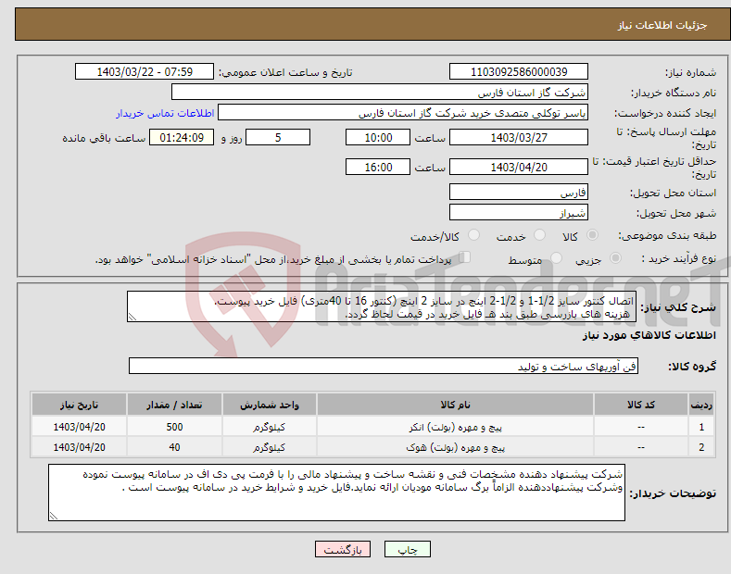Select the خدمت radio button

539,235
